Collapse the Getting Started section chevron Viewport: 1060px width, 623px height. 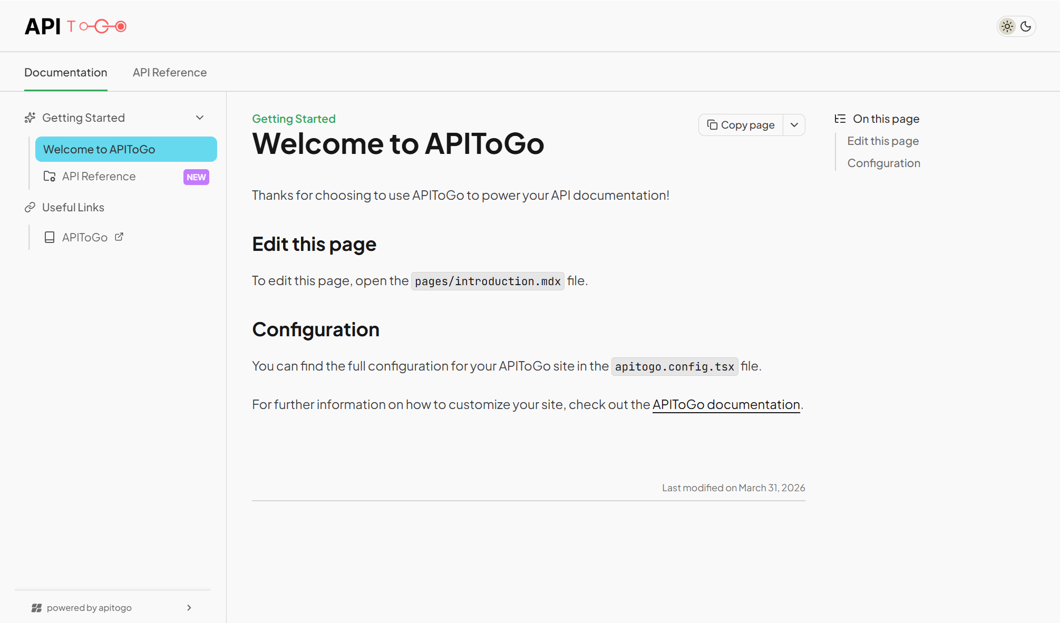tap(200, 118)
